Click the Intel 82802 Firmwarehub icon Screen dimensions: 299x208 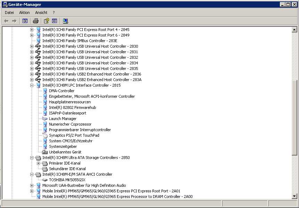point(45,107)
